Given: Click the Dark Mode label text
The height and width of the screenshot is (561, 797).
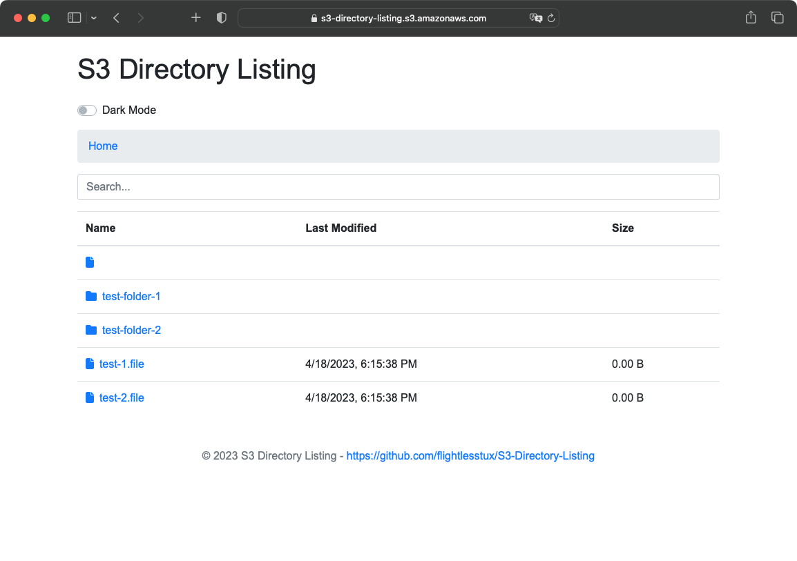Looking at the screenshot, I should coord(129,110).
